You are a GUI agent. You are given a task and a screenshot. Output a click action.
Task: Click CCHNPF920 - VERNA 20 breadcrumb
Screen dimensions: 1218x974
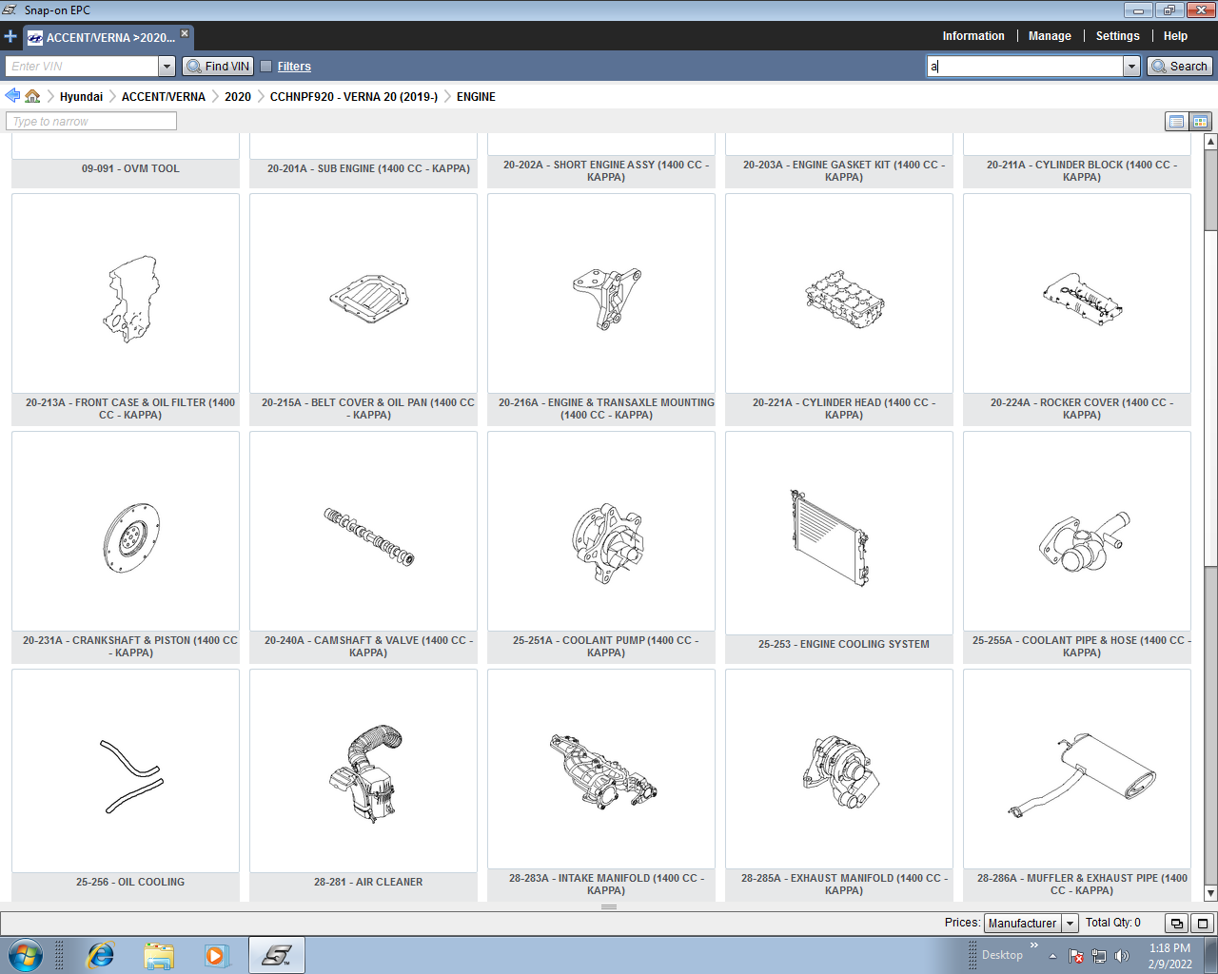(x=354, y=97)
